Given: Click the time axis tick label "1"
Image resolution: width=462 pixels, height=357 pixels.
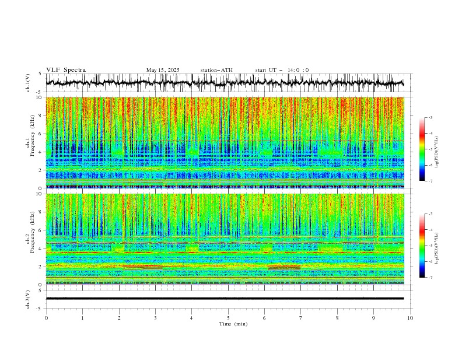Looking at the screenshot, I should [x=82, y=318].
